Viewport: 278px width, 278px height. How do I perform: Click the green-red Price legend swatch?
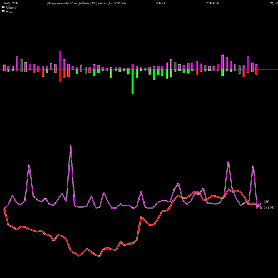3,12
